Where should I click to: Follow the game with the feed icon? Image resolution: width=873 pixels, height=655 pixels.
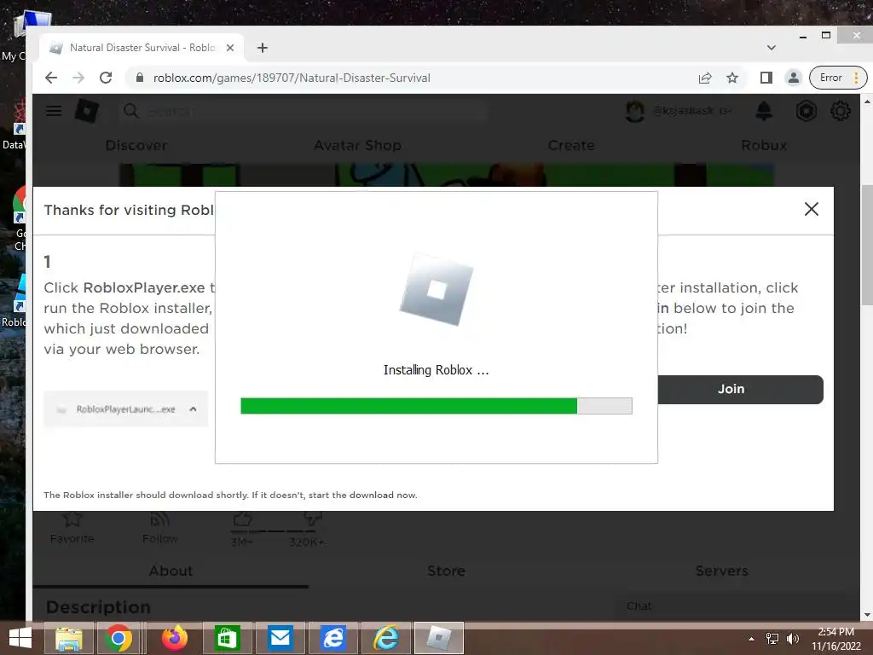tap(159, 519)
